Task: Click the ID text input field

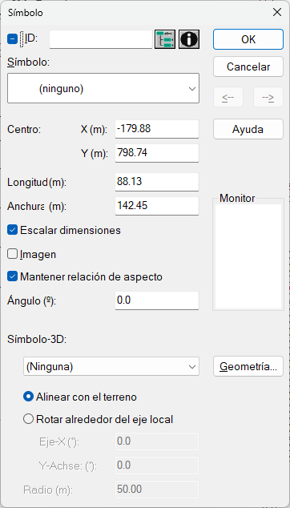Action: [x=101, y=39]
